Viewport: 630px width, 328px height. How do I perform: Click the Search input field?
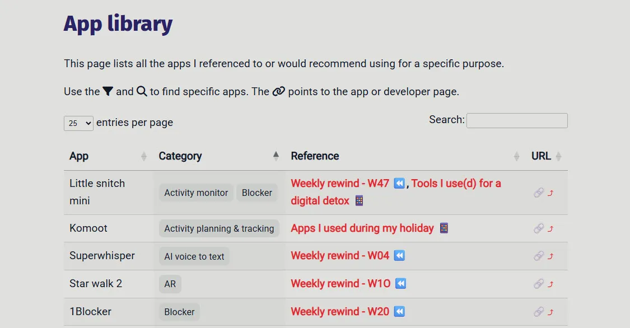coord(517,120)
